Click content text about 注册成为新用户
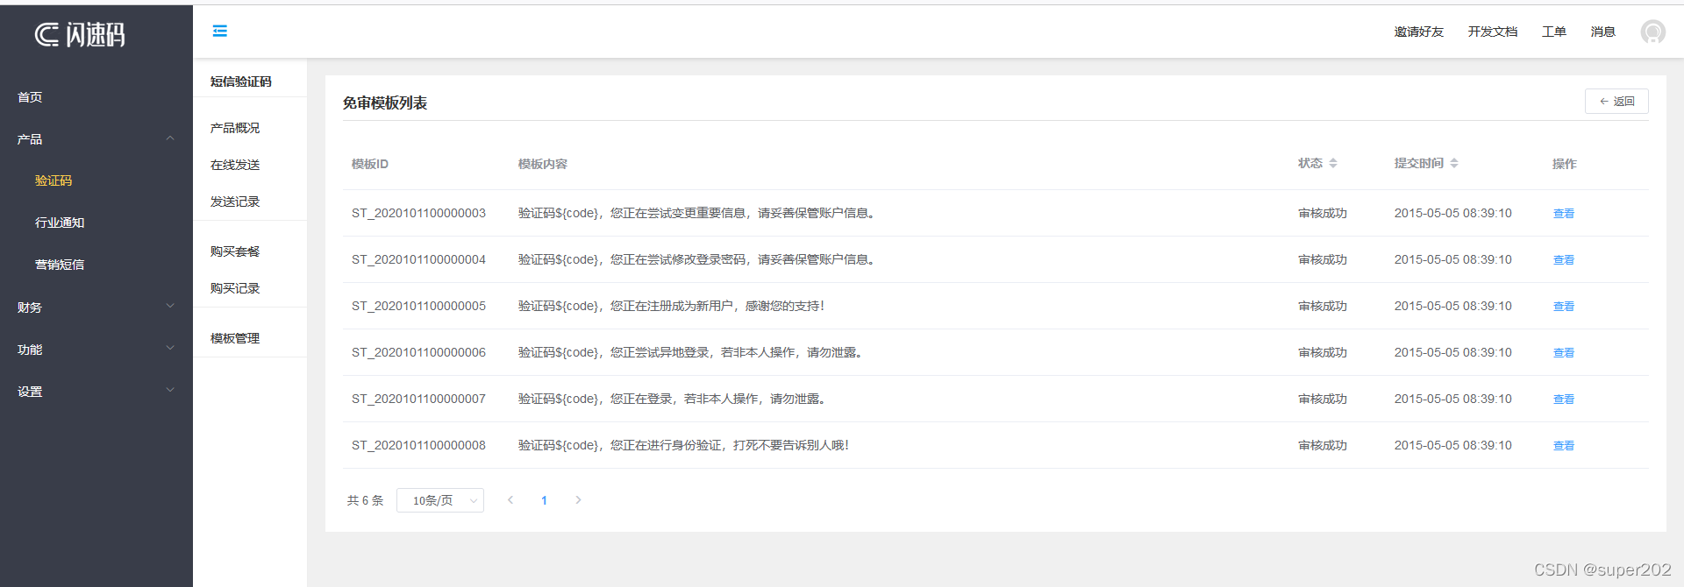This screenshot has height=587, width=1684. pos(671,306)
